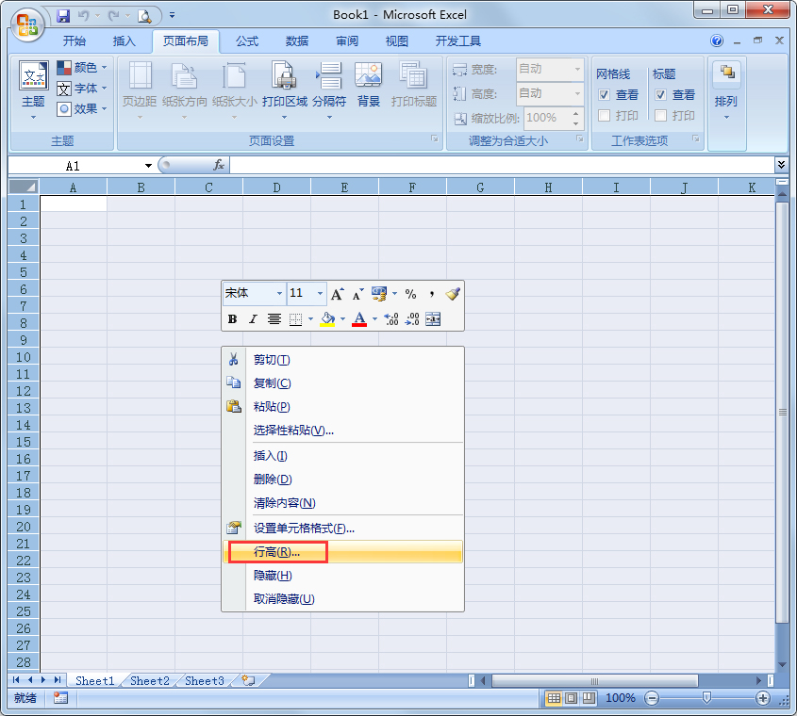Click the 排列 (Arrange) button

[726, 85]
